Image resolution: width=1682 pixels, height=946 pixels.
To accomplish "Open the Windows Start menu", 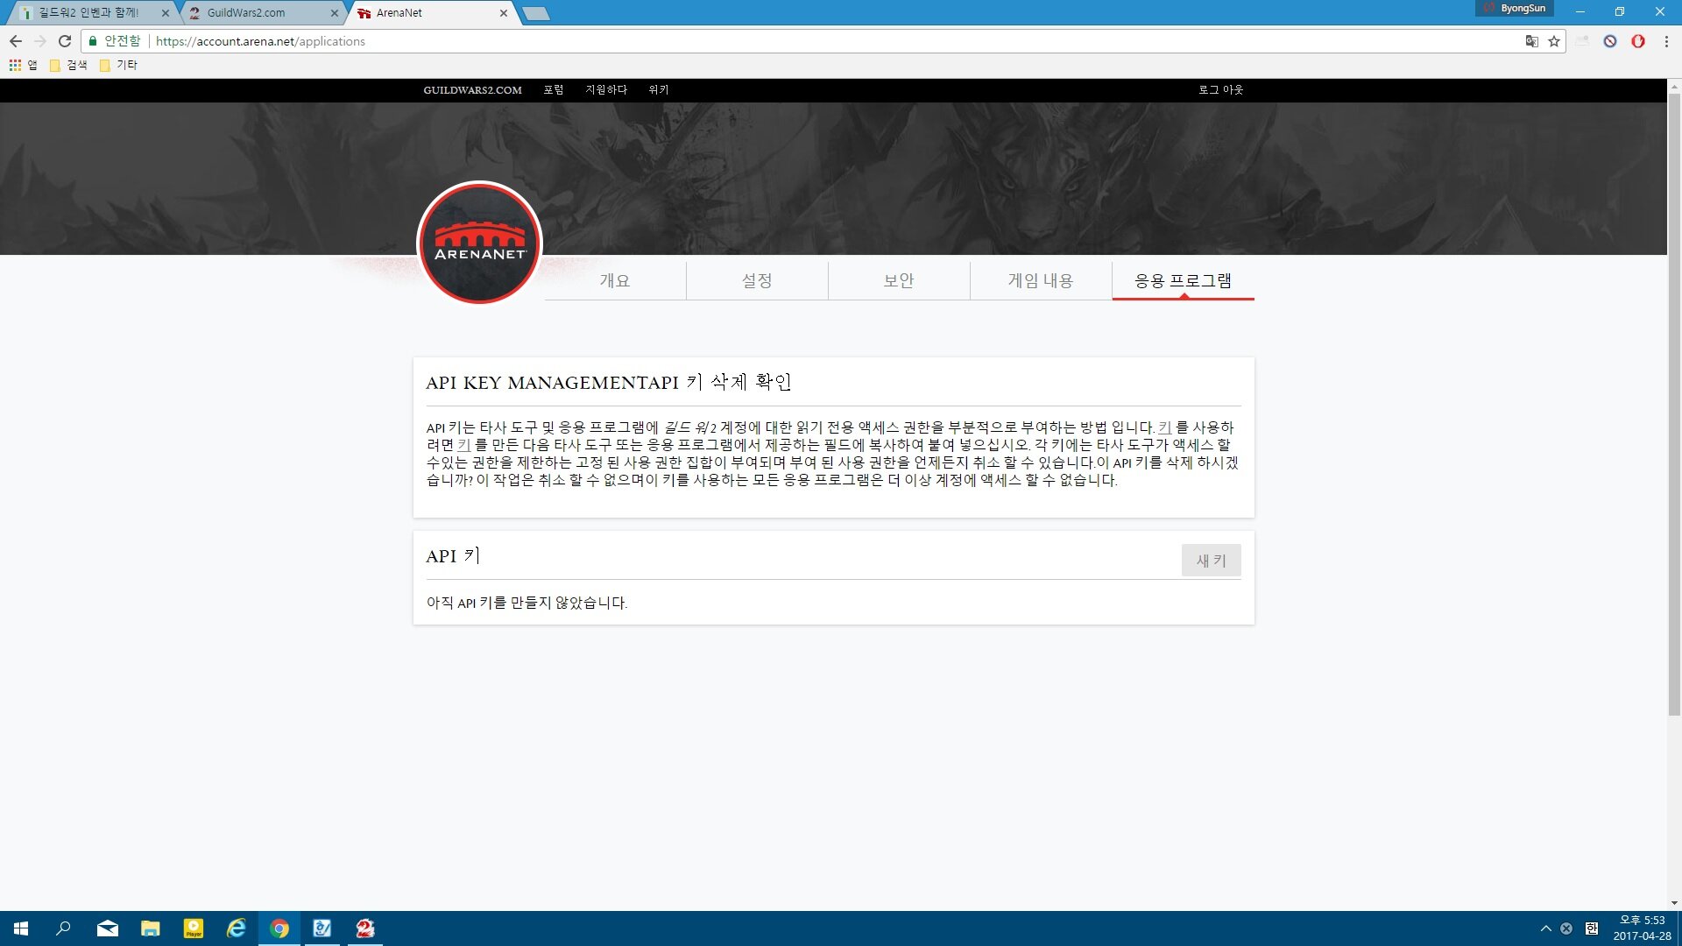I will [21, 928].
